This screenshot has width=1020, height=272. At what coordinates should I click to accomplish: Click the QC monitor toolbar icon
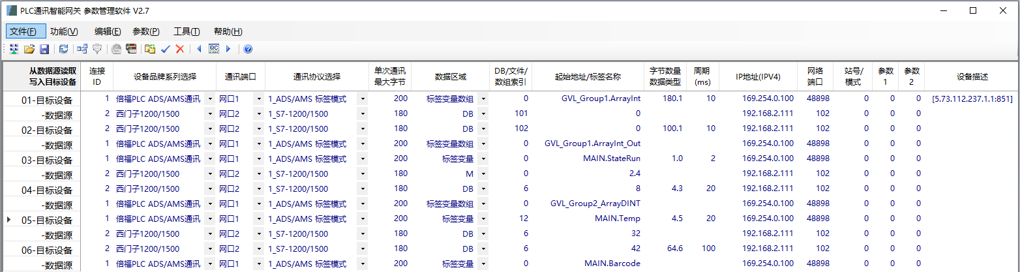click(x=213, y=49)
